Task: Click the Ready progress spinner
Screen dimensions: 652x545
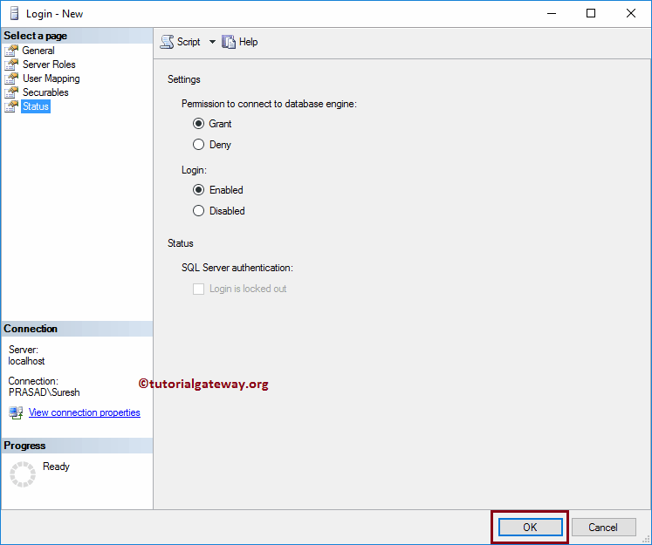Action: point(23,474)
